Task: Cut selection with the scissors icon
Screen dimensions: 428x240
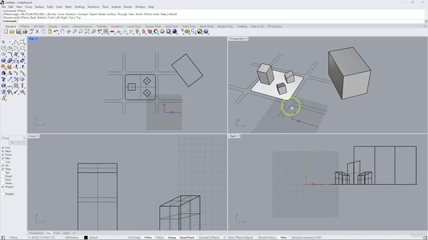Action: click(x=37, y=31)
